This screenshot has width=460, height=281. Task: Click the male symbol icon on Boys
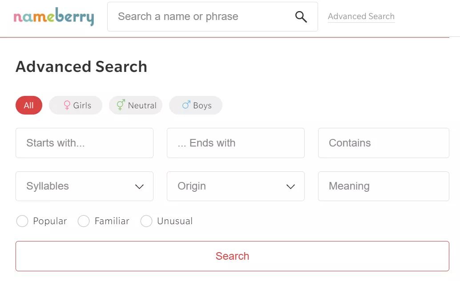pyautogui.click(x=186, y=105)
